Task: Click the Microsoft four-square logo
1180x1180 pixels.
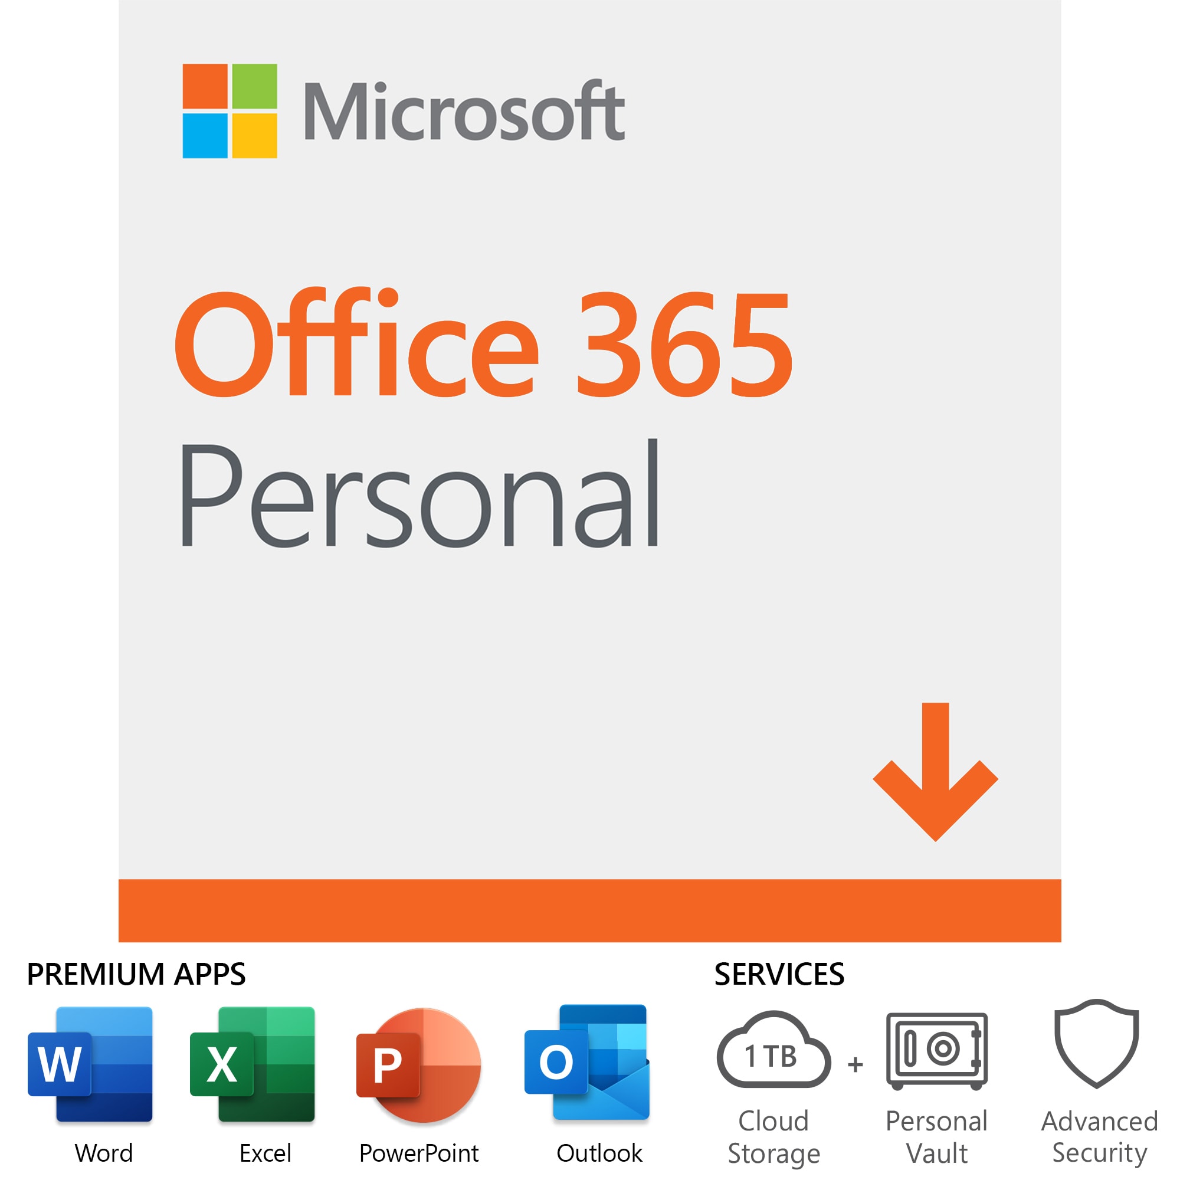Action: click(230, 111)
